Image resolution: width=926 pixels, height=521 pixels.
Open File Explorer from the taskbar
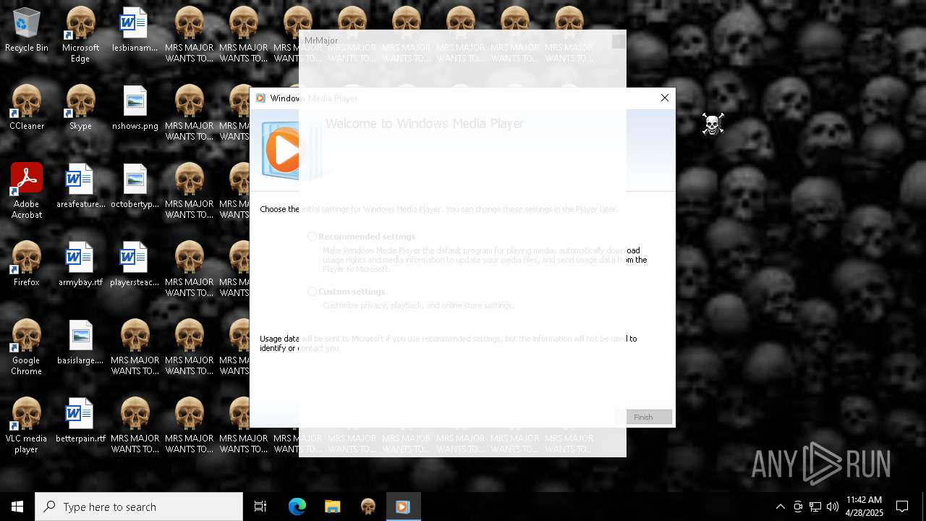[332, 507]
